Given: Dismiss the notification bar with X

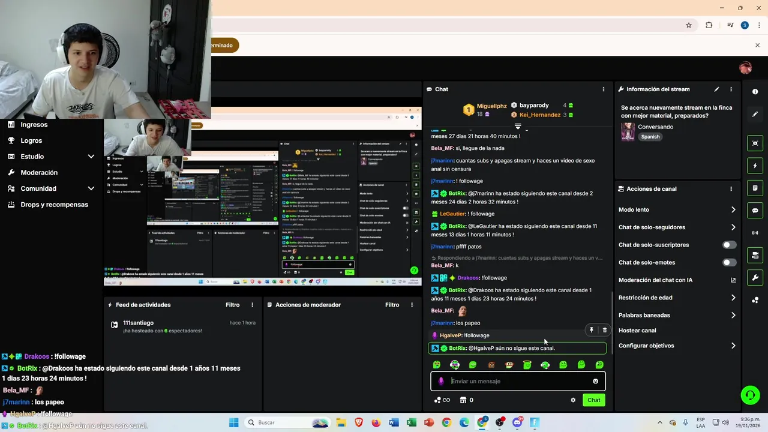Looking at the screenshot, I should pyautogui.click(x=757, y=45).
